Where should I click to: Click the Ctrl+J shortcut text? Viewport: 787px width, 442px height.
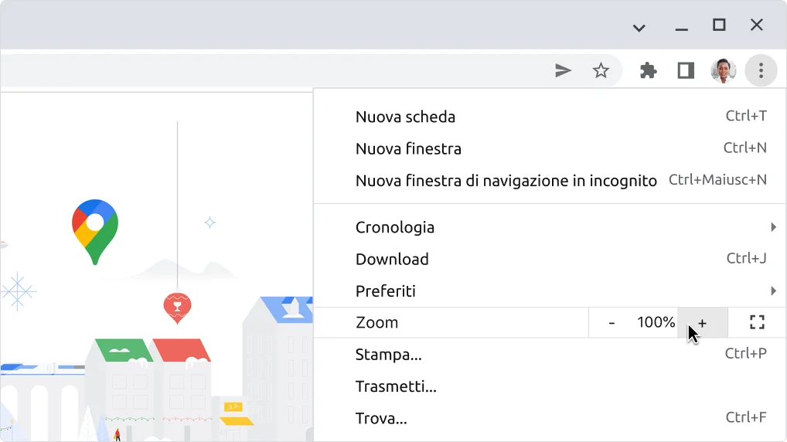[746, 258]
